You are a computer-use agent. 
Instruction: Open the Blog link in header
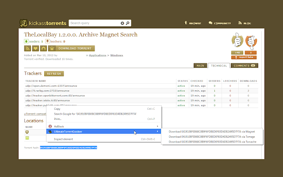[x=247, y=23]
